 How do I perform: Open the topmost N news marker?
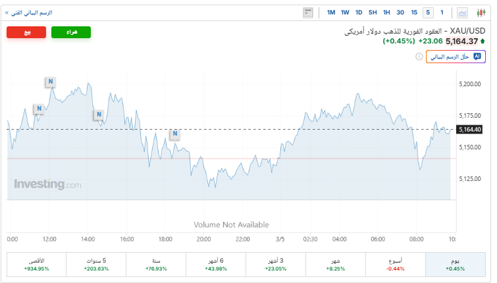50,82
